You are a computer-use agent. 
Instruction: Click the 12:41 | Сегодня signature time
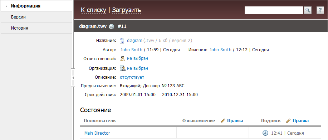click(288, 133)
